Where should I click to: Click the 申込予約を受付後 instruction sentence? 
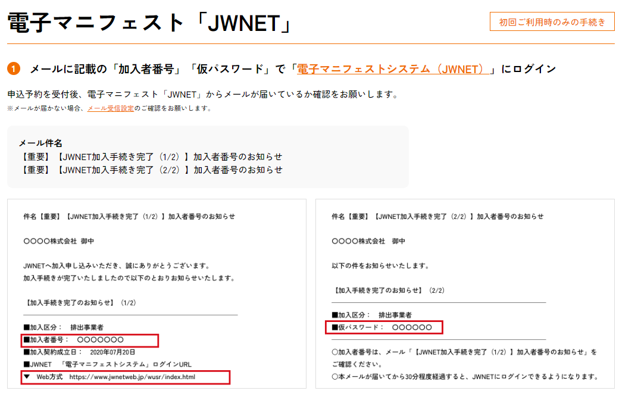(203, 95)
